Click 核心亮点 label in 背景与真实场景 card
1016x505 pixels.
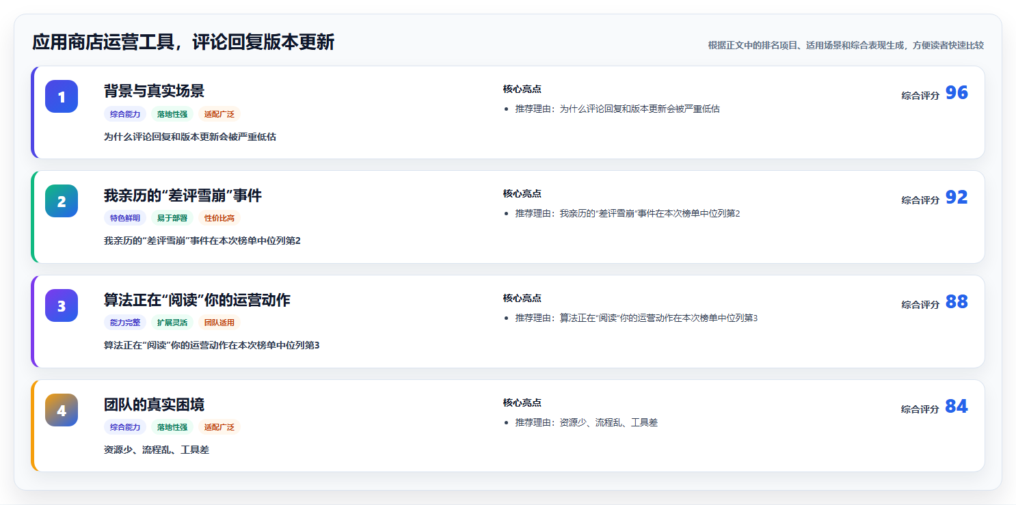click(x=522, y=89)
